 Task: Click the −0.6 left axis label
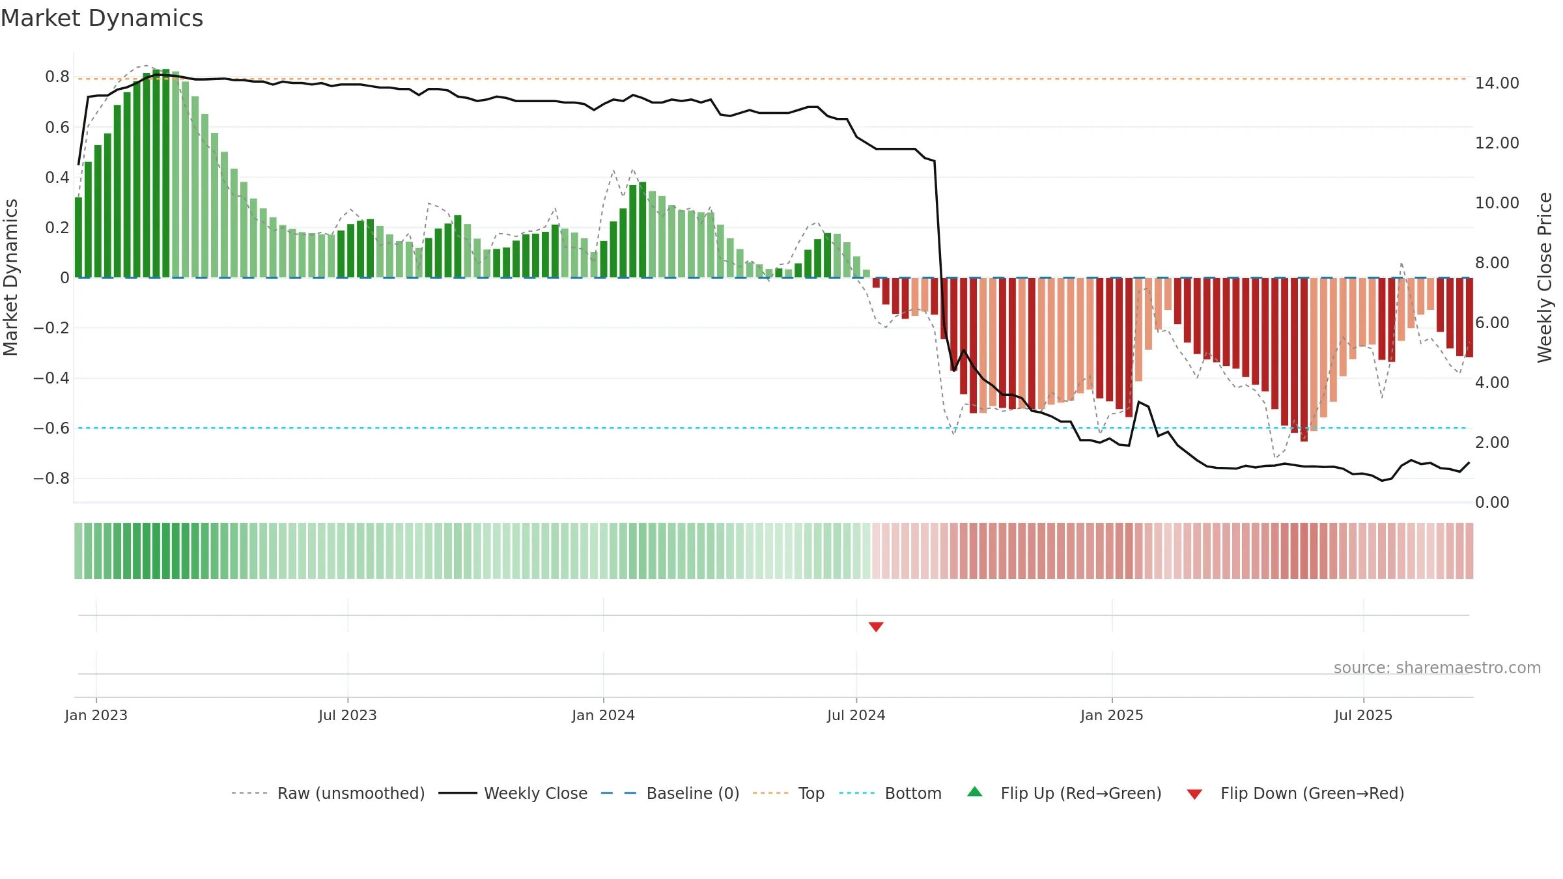(51, 428)
